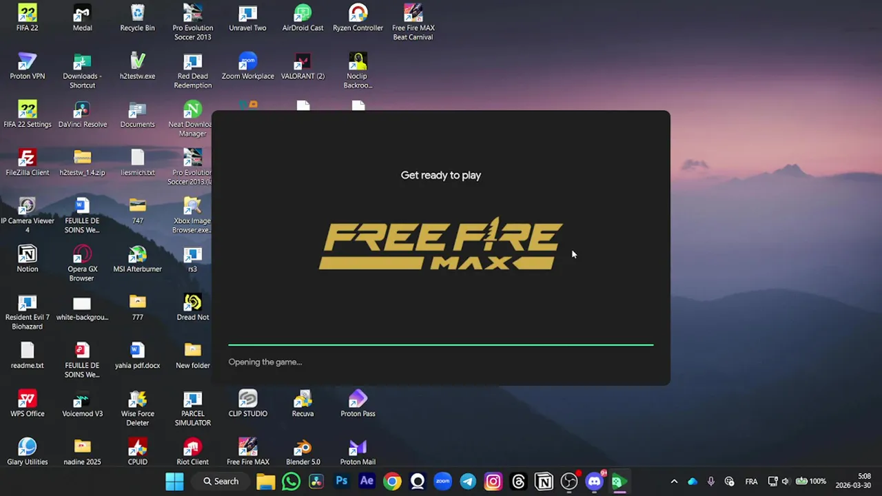This screenshot has width=882, height=496.
Task: Select the Noclip Backrooms desktop icon
Action: (x=358, y=70)
